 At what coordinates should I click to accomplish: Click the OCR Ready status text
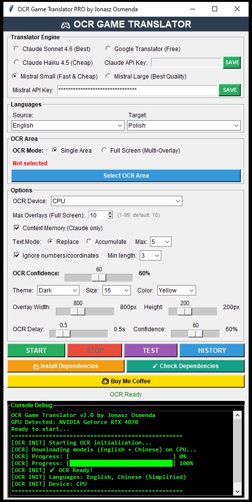tap(126, 395)
